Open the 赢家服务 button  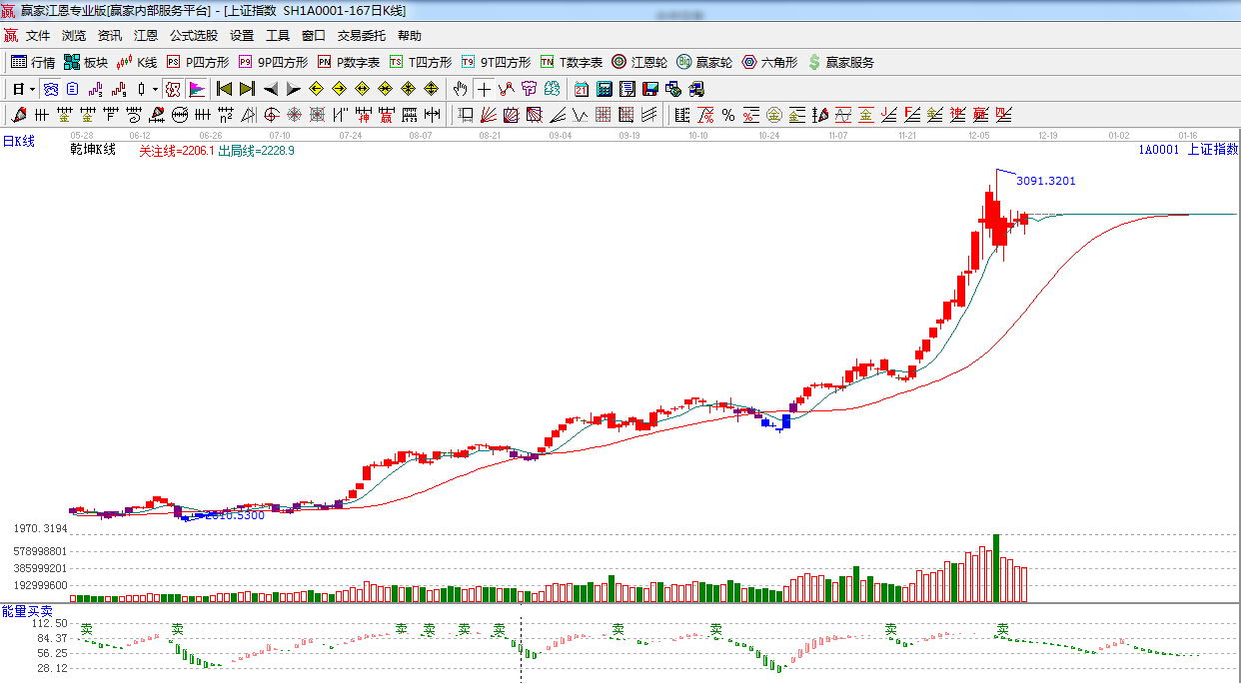[x=840, y=62]
